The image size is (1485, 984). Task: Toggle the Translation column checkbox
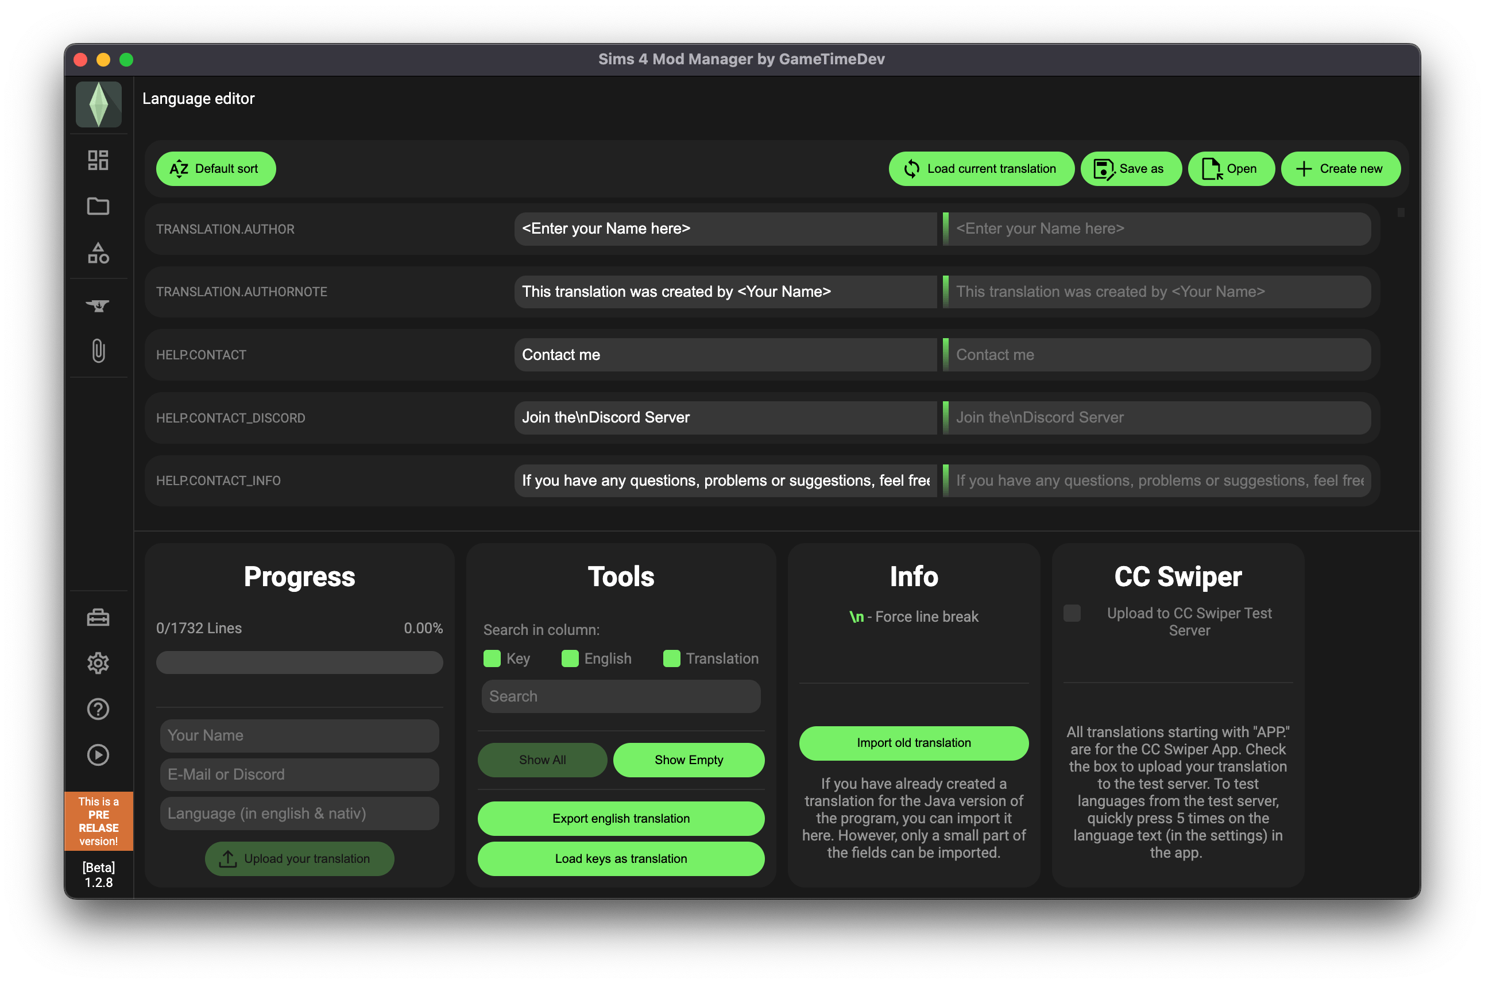pyautogui.click(x=671, y=658)
